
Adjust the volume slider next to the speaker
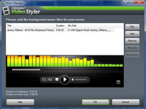(x=81, y=80)
